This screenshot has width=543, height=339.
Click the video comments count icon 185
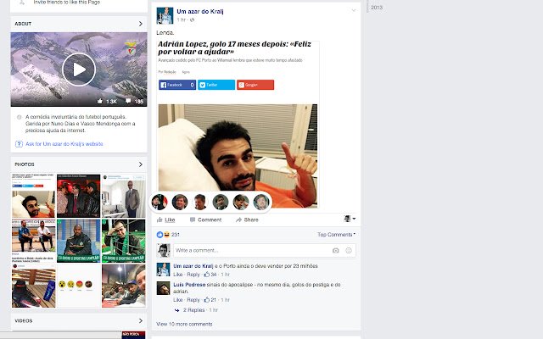134,102
